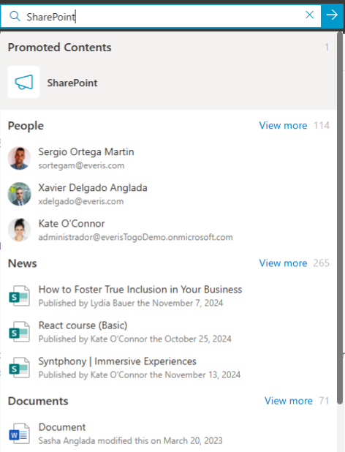Open Syntphony | Immersive Experiences news
The image size is (345, 452).
(118, 361)
